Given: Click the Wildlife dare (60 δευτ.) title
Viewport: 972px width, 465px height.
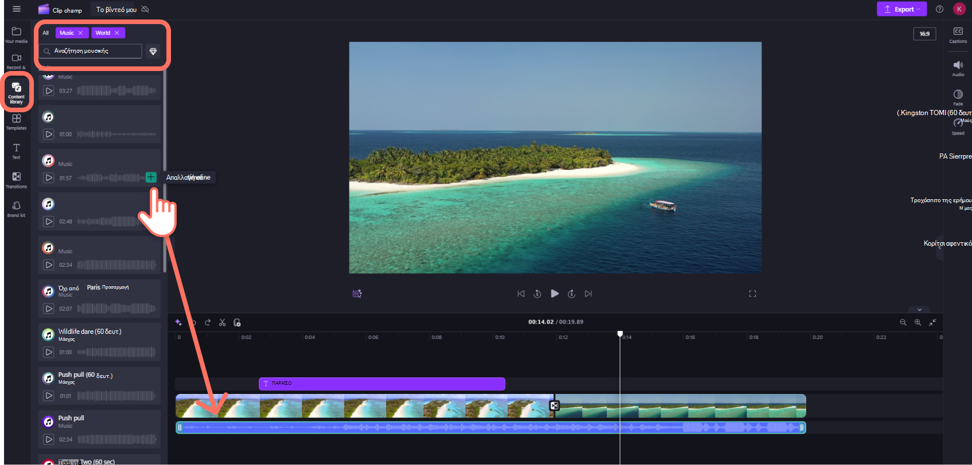Looking at the screenshot, I should 90,332.
